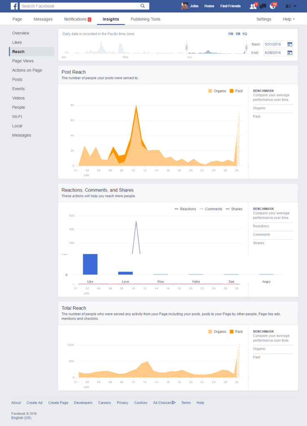Toggle Reactions series in the legend
Image resolution: width=307 pixels, height=426 pixels.
(x=185, y=209)
